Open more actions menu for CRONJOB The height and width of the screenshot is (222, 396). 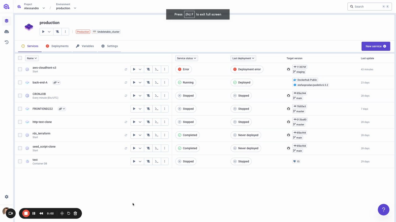coord(165,96)
